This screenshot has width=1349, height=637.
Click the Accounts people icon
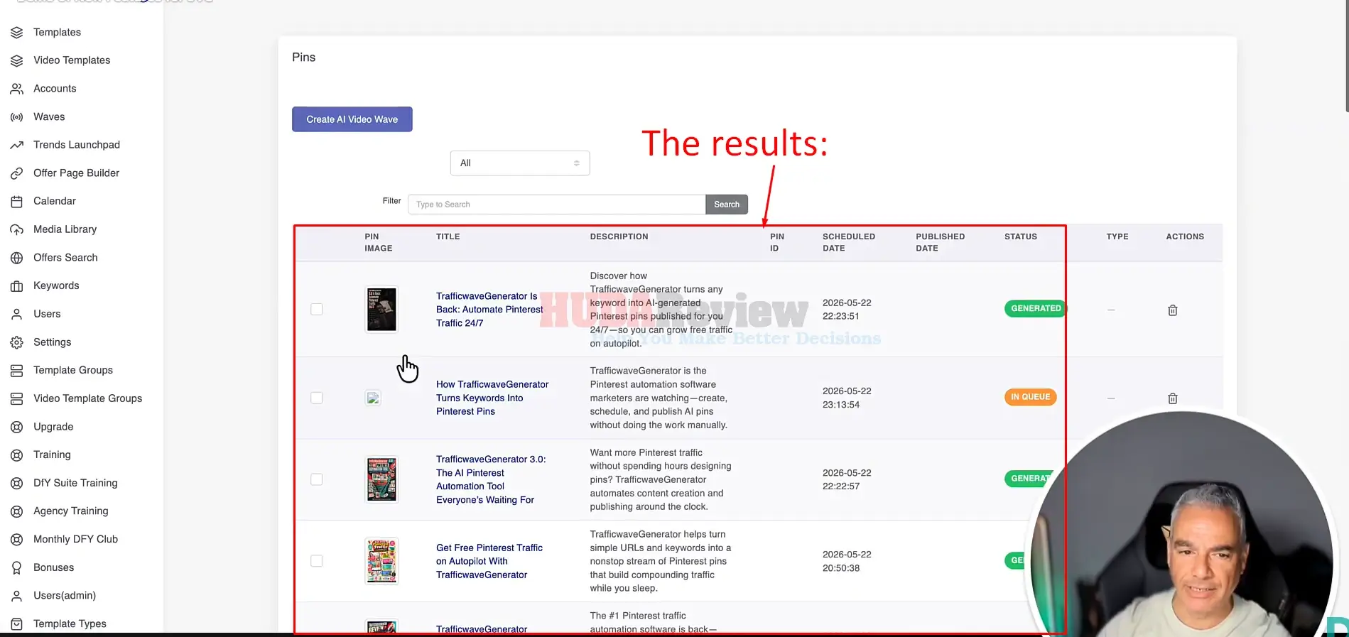click(17, 89)
